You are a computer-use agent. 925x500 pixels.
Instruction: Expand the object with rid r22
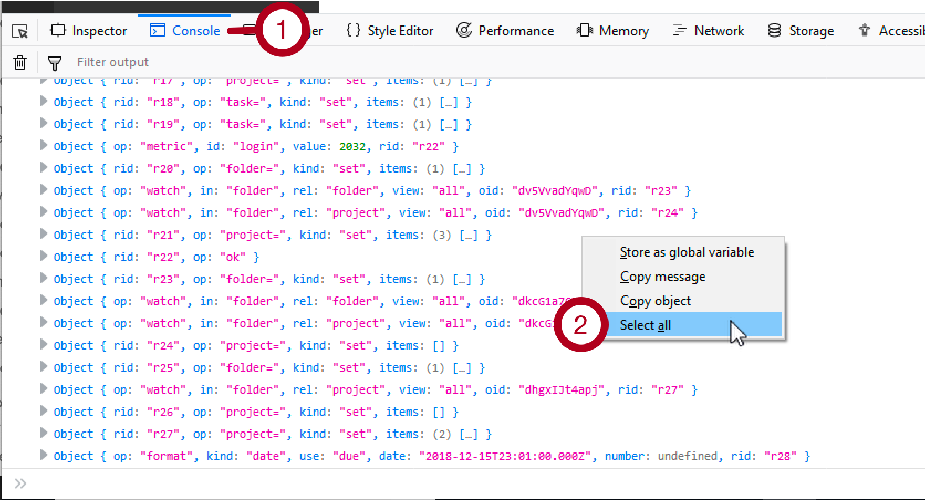(x=44, y=257)
